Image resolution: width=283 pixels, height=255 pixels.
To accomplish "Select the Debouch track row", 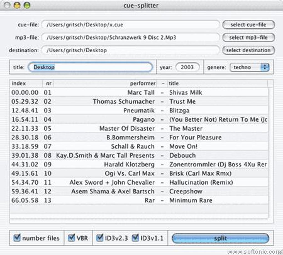I will [x=139, y=155].
